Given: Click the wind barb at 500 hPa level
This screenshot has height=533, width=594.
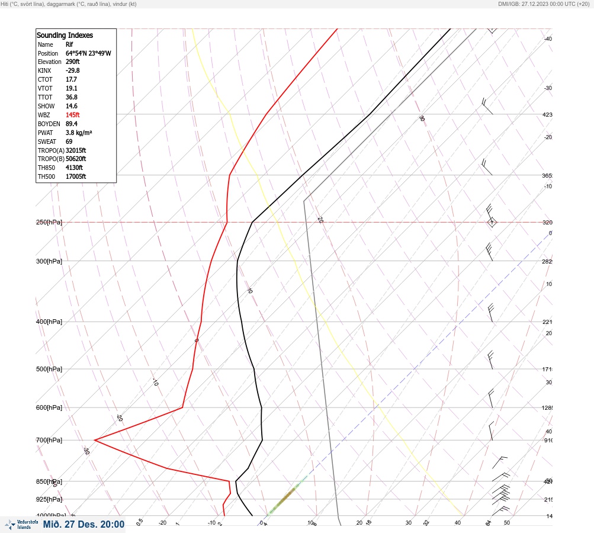Looking at the screenshot, I should point(491,360).
